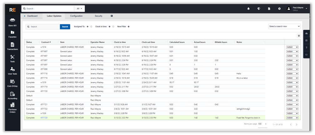315x135 pixels.
Task: Switch to the Configuration tab
Action: 76,16
